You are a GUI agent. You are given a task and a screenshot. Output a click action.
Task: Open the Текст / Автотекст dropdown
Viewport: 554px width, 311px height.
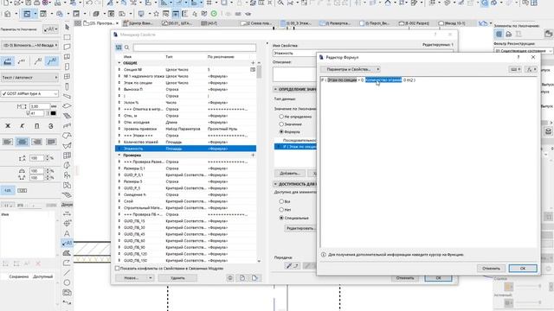(29, 77)
